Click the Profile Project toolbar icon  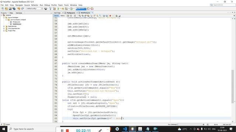click(x=66, y=9)
